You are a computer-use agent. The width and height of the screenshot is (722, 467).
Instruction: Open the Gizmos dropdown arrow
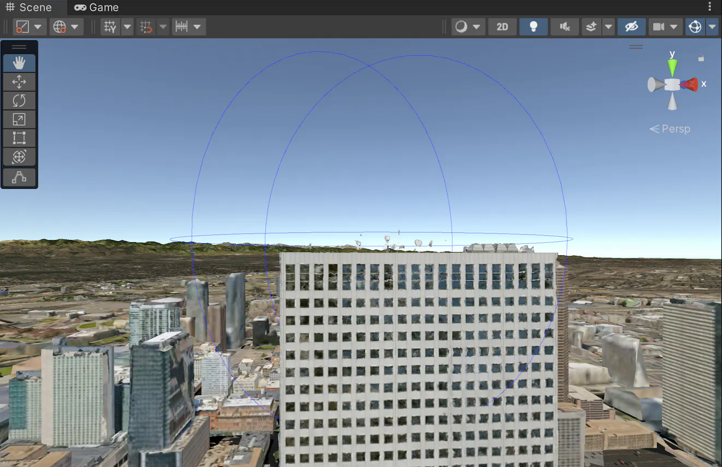point(712,27)
